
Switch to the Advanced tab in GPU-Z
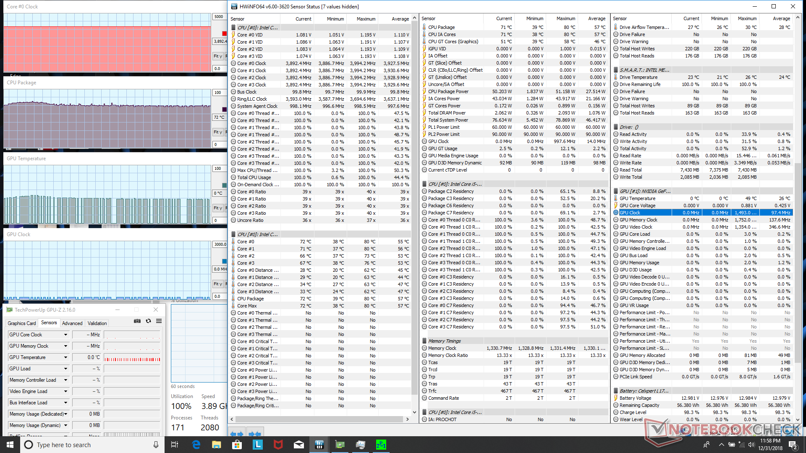[x=72, y=323]
